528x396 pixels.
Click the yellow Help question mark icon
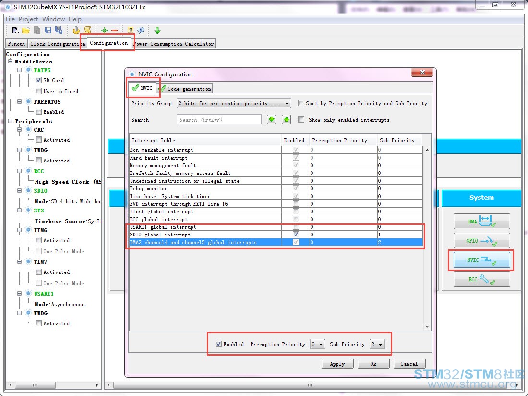131,30
